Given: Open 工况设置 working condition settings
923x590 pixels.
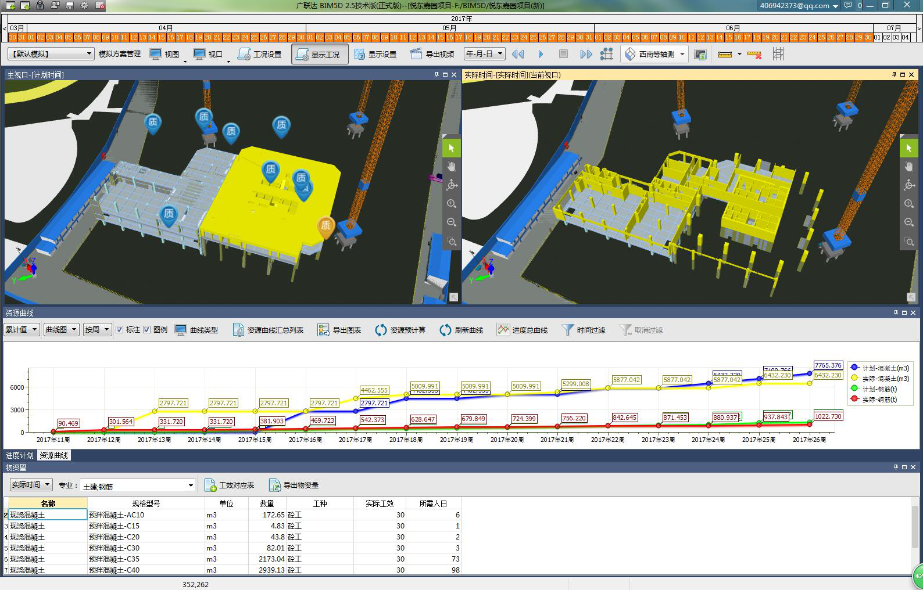Looking at the screenshot, I should pos(259,54).
